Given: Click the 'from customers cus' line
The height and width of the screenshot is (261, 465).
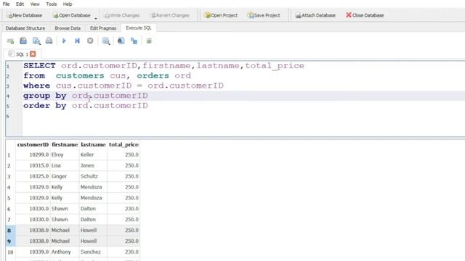Looking at the screenshot, I should click(x=107, y=75).
